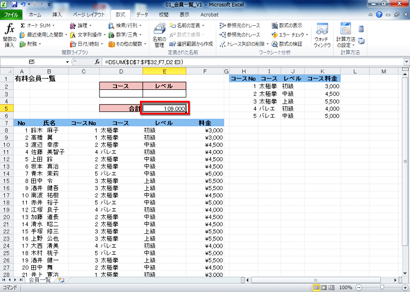Image resolution: width=410 pixels, height=292 pixels.
Task: Click the Name Box showing E5
Action: tap(32, 62)
